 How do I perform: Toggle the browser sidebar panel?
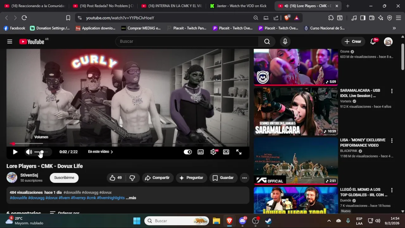pos(363,18)
